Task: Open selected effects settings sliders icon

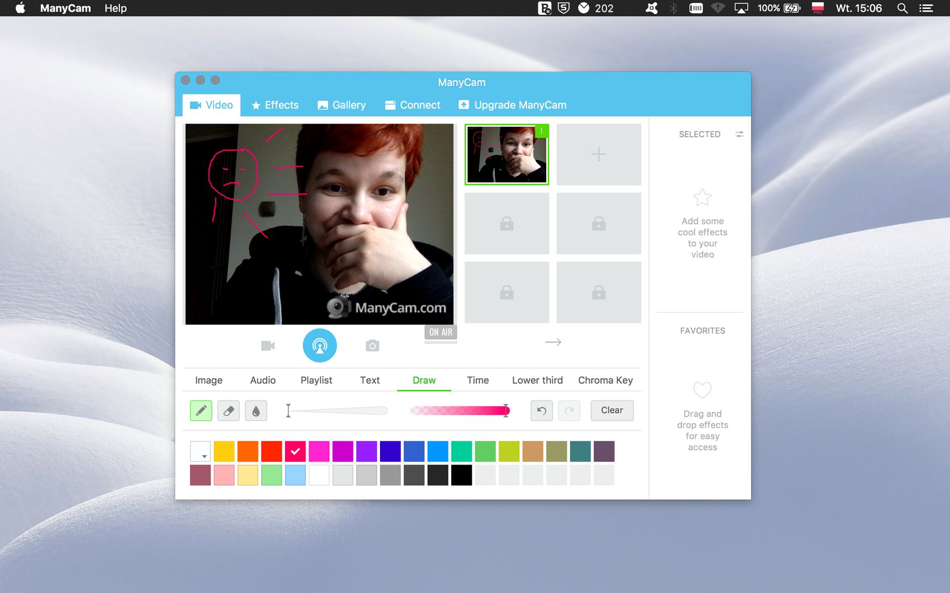Action: (740, 134)
